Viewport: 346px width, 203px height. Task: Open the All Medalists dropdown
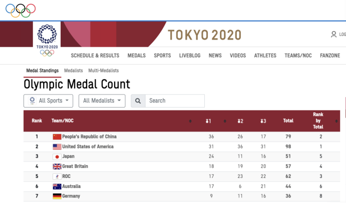[x=102, y=101]
